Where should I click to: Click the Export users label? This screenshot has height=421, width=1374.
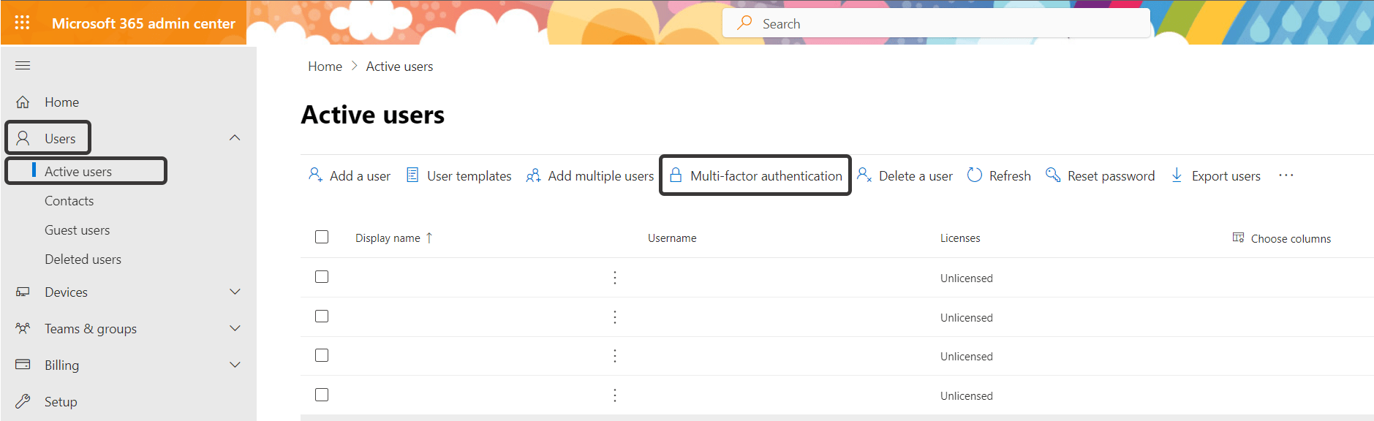(1226, 176)
